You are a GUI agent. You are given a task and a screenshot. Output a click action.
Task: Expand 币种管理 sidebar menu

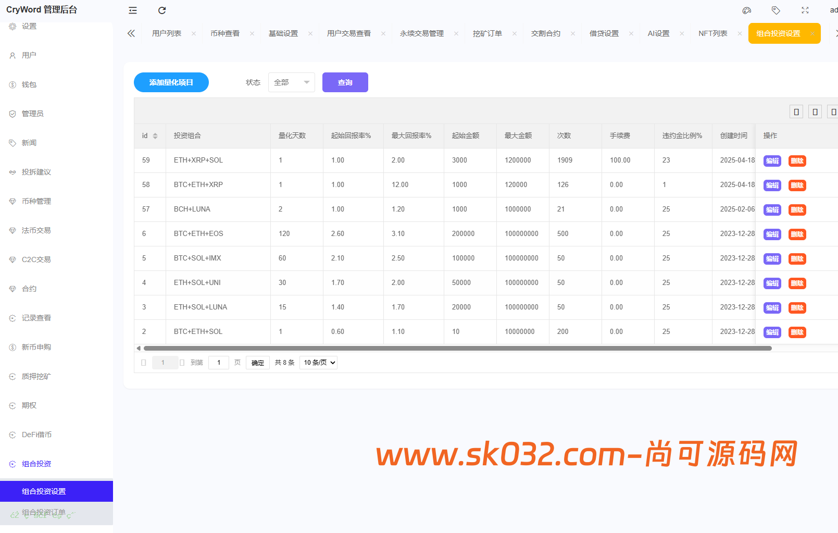click(x=56, y=201)
